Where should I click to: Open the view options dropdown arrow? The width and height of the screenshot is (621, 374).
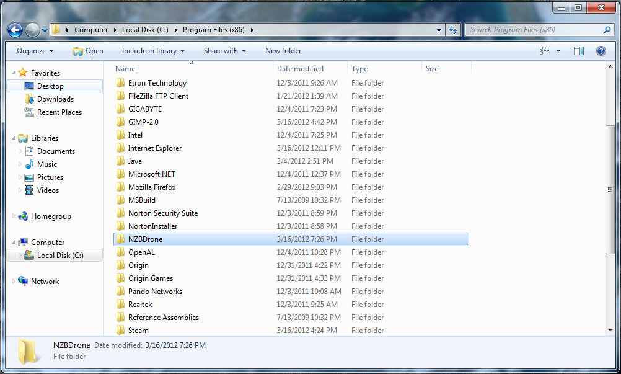click(558, 51)
